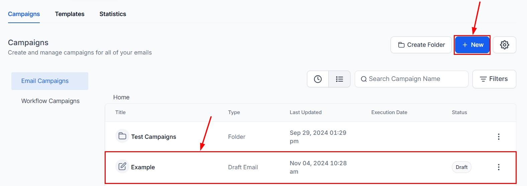The height and width of the screenshot is (186, 527).
Task: Go to the Statistics tab
Action: tap(113, 14)
